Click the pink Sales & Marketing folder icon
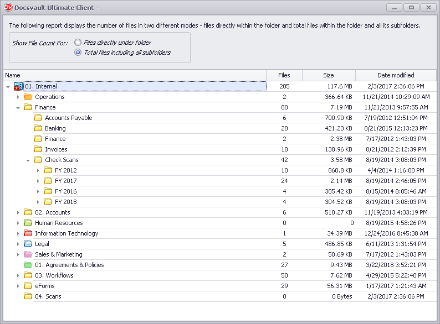440x324 pixels. pyautogui.click(x=28, y=254)
